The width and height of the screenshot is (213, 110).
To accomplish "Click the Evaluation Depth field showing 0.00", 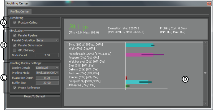I will pyautogui.click(x=47, y=78).
